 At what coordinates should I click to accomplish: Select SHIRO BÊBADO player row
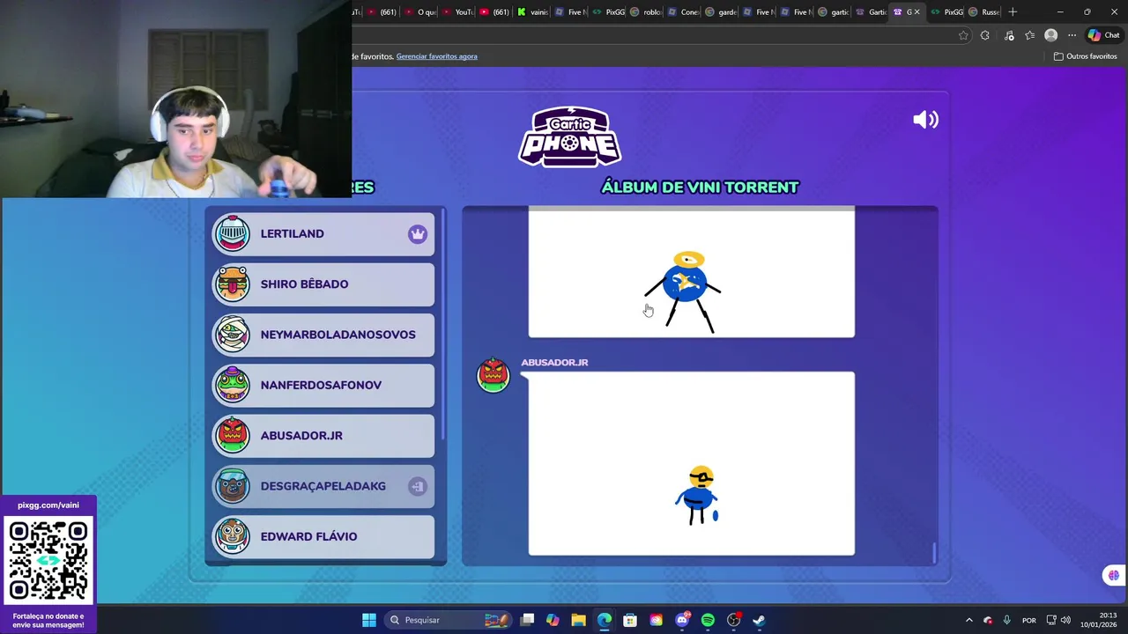click(x=323, y=284)
